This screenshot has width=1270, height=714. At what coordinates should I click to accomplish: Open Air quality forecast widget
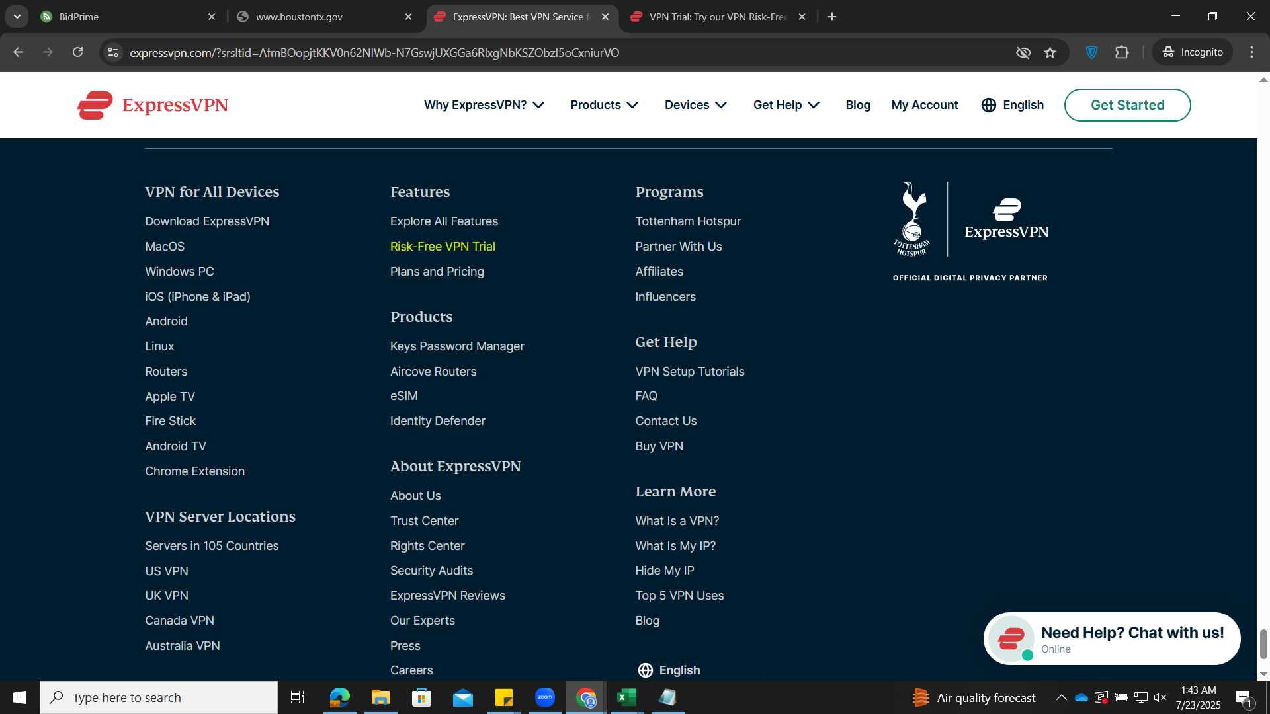(x=974, y=697)
